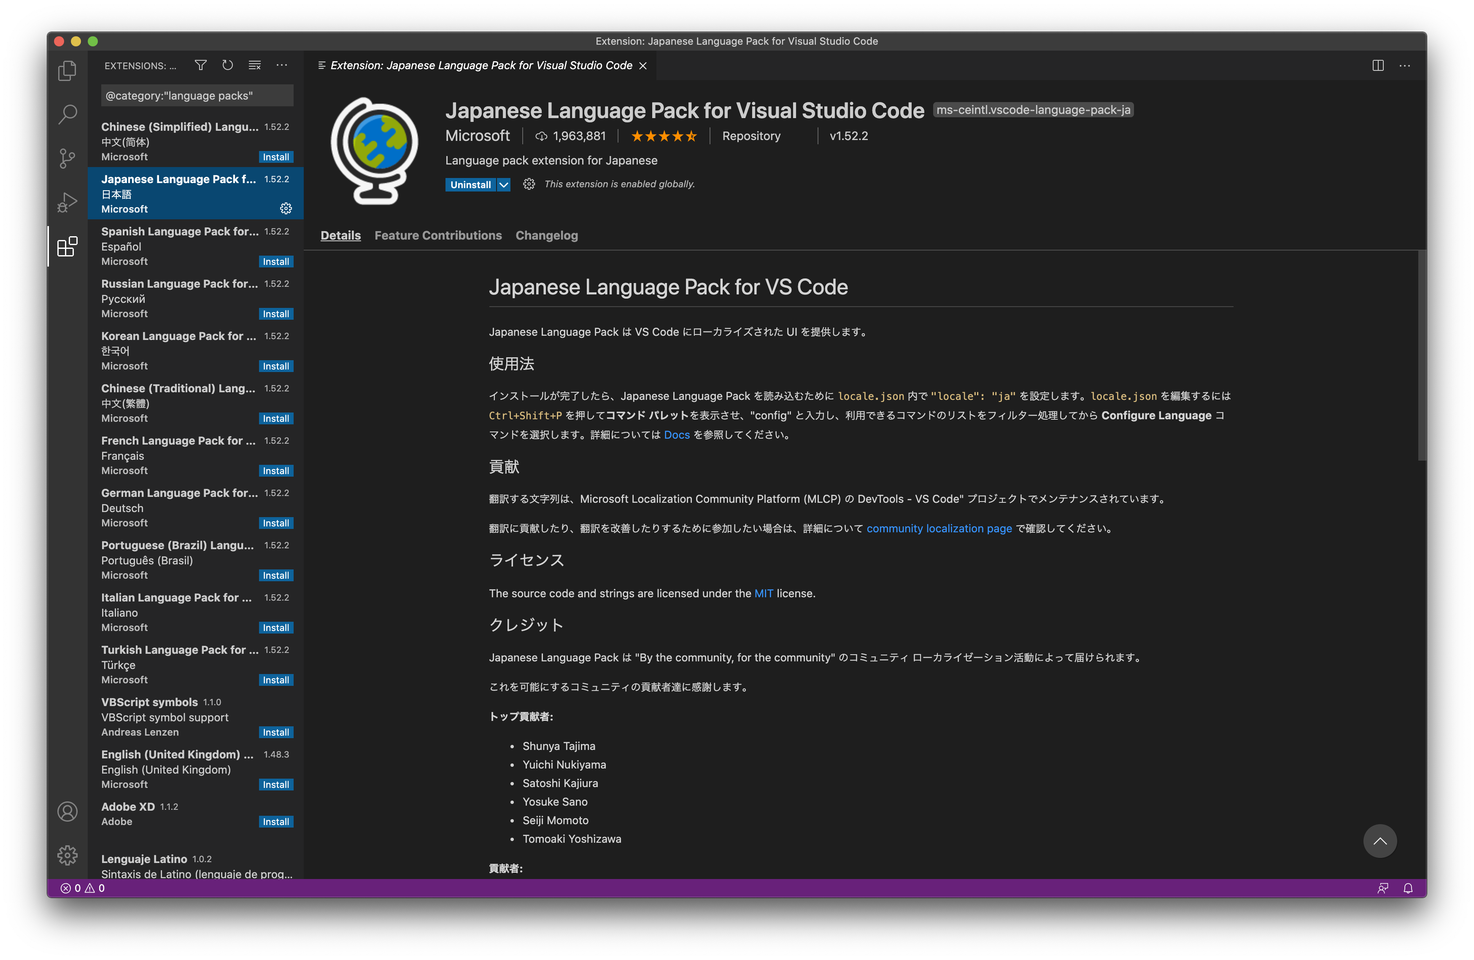This screenshot has width=1474, height=960.
Task: Install the Russian Language Pack
Action: [x=275, y=314]
